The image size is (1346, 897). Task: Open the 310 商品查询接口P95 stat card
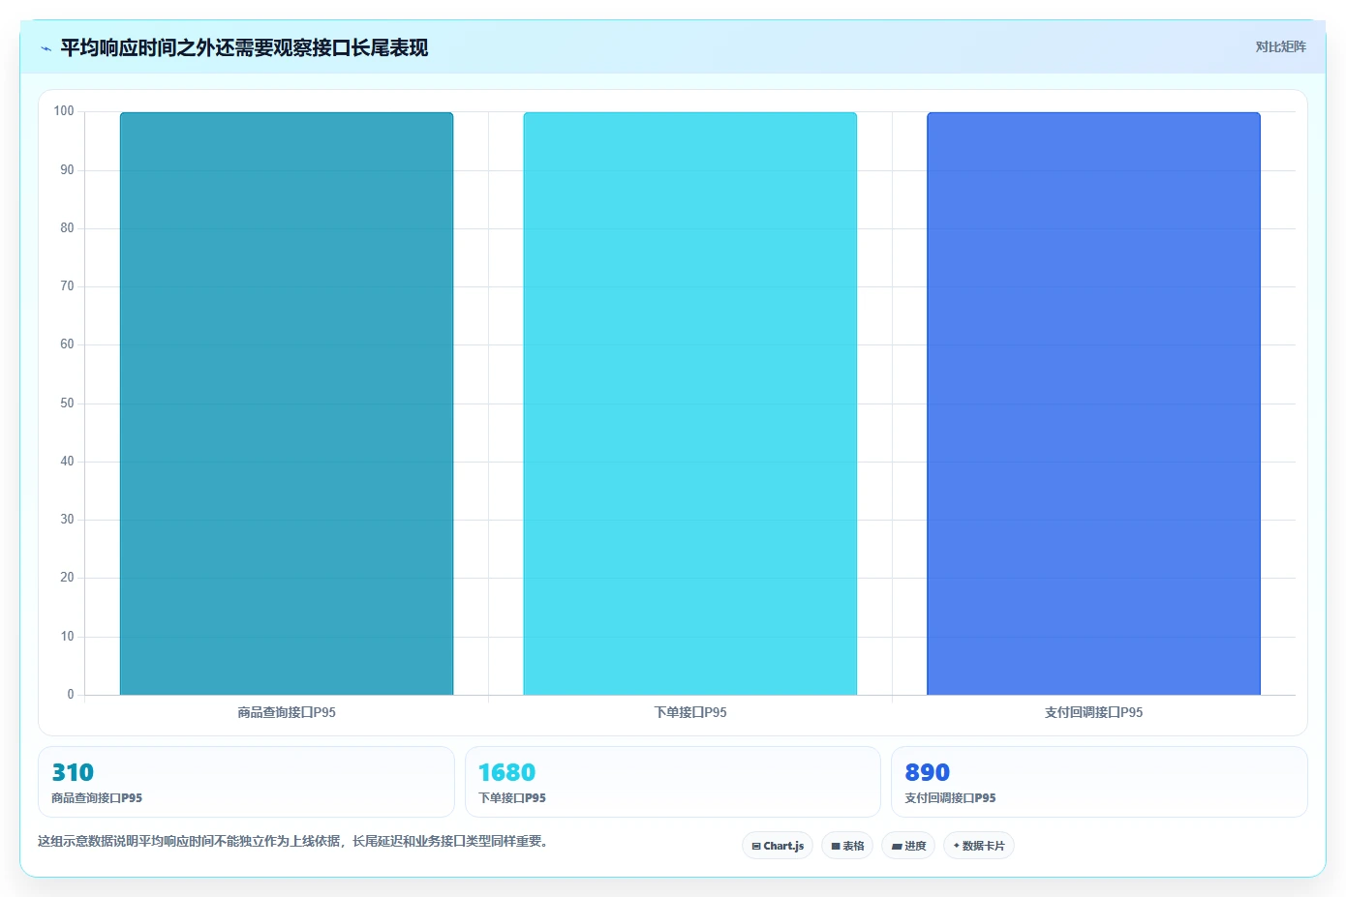246,782
